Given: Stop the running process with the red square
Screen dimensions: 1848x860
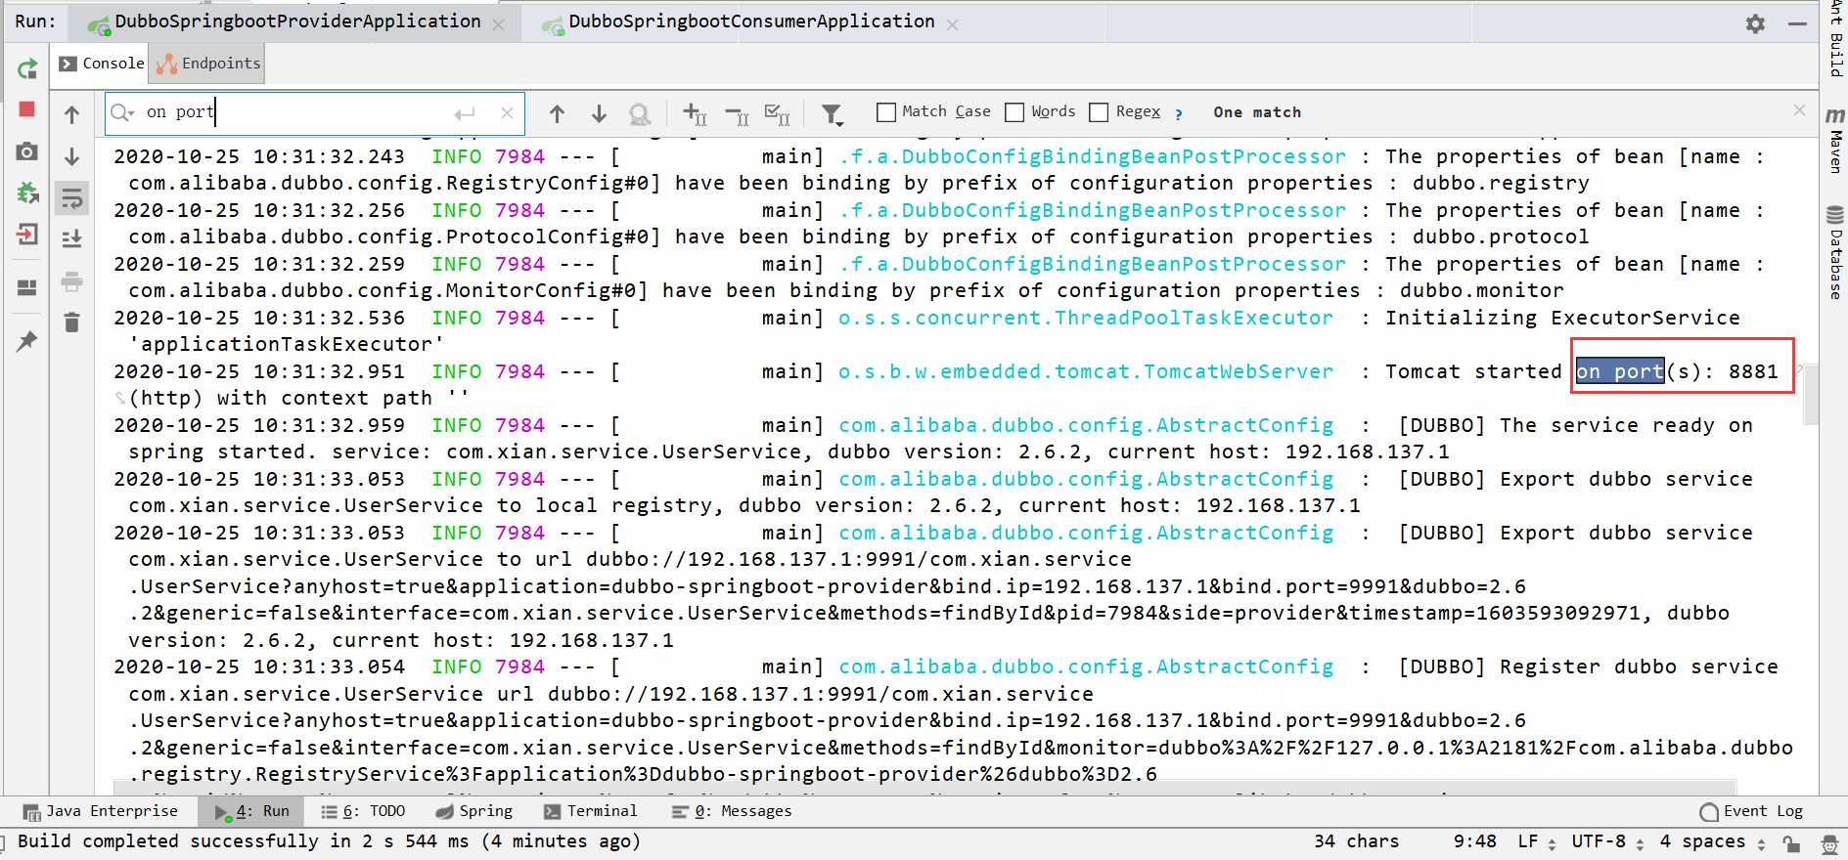Looking at the screenshot, I should (x=27, y=109).
